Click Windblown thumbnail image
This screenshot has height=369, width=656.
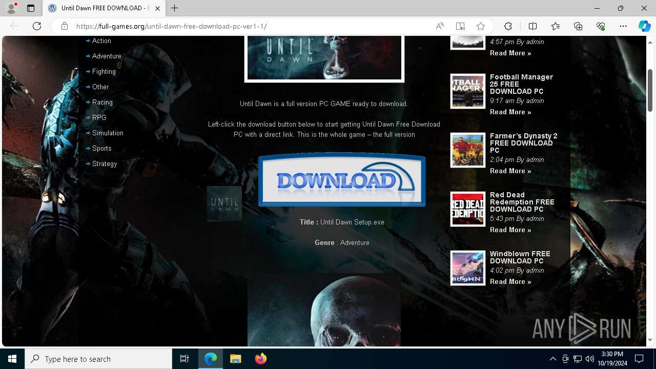tap(468, 268)
